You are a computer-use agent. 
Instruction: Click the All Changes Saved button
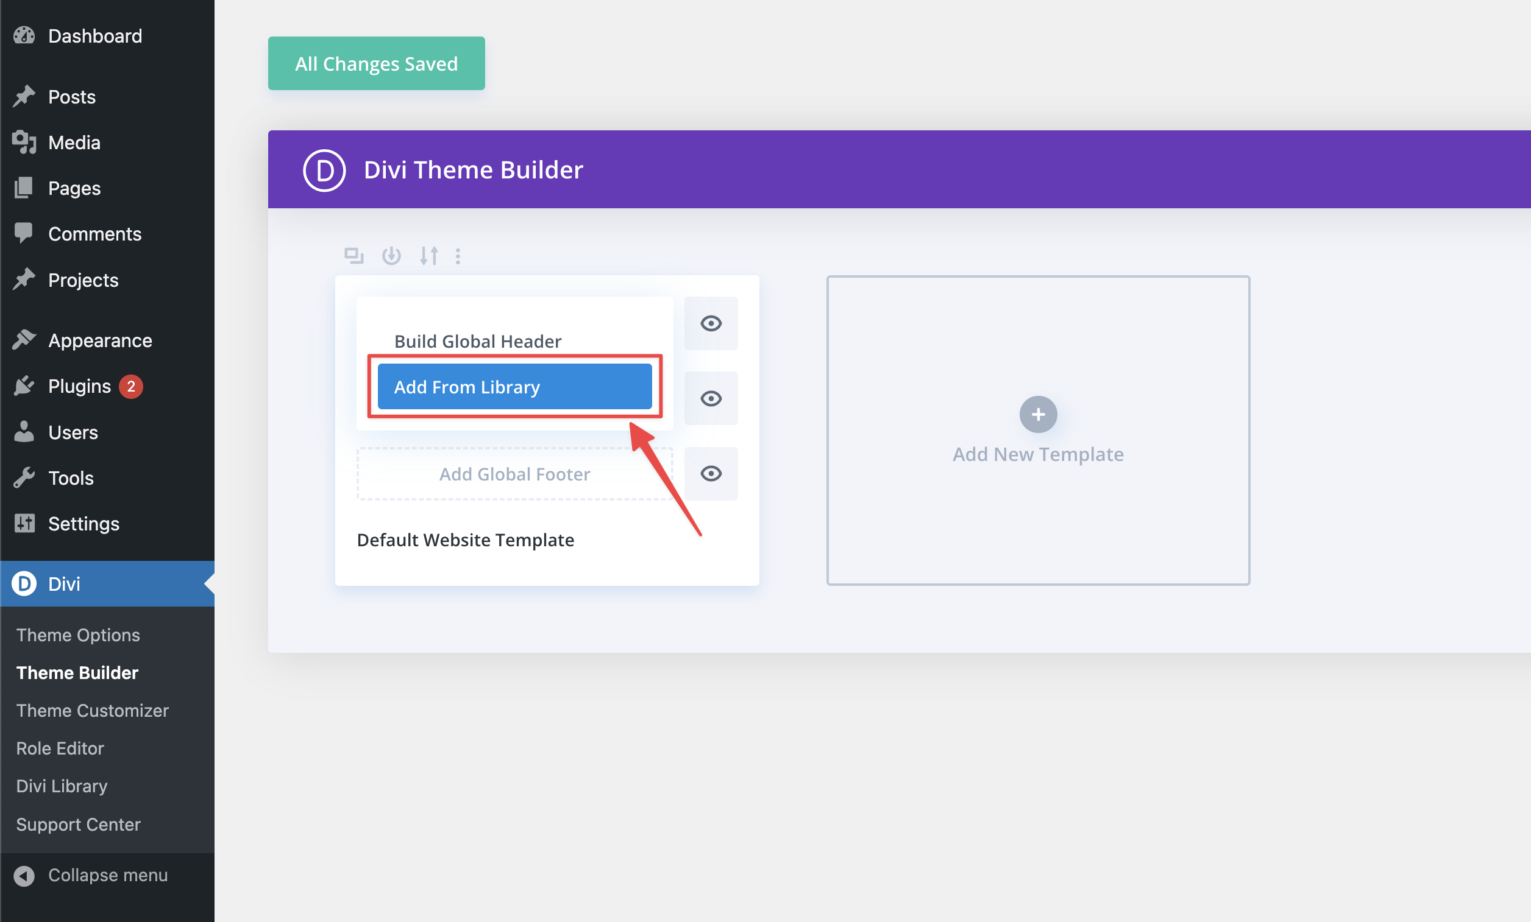pos(376,63)
